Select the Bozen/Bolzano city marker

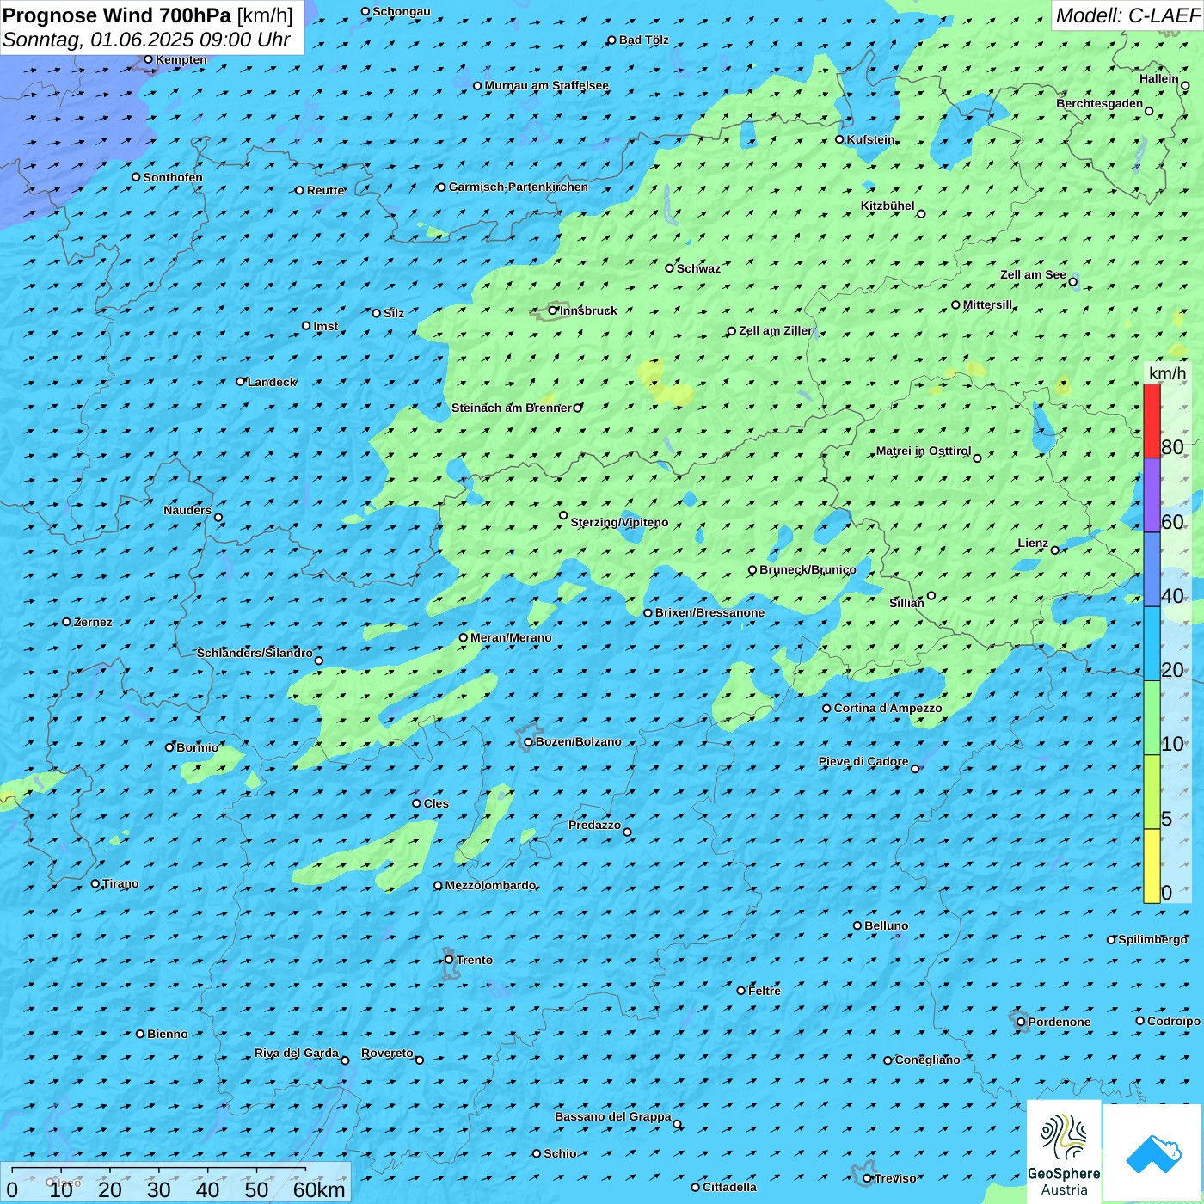tap(528, 742)
